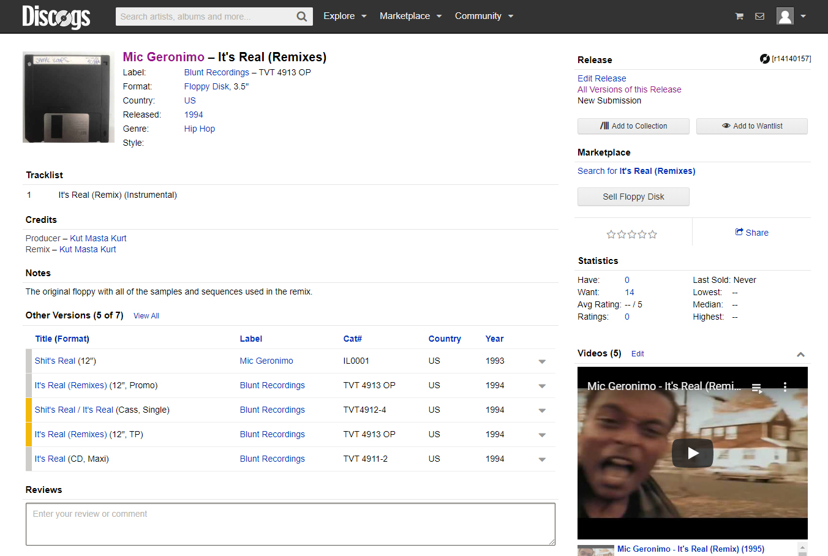This screenshot has width=828, height=556.
Task: Click the user profile avatar
Action: (x=785, y=16)
